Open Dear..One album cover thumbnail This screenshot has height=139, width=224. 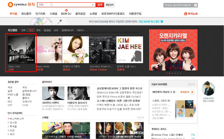click(x=21, y=50)
